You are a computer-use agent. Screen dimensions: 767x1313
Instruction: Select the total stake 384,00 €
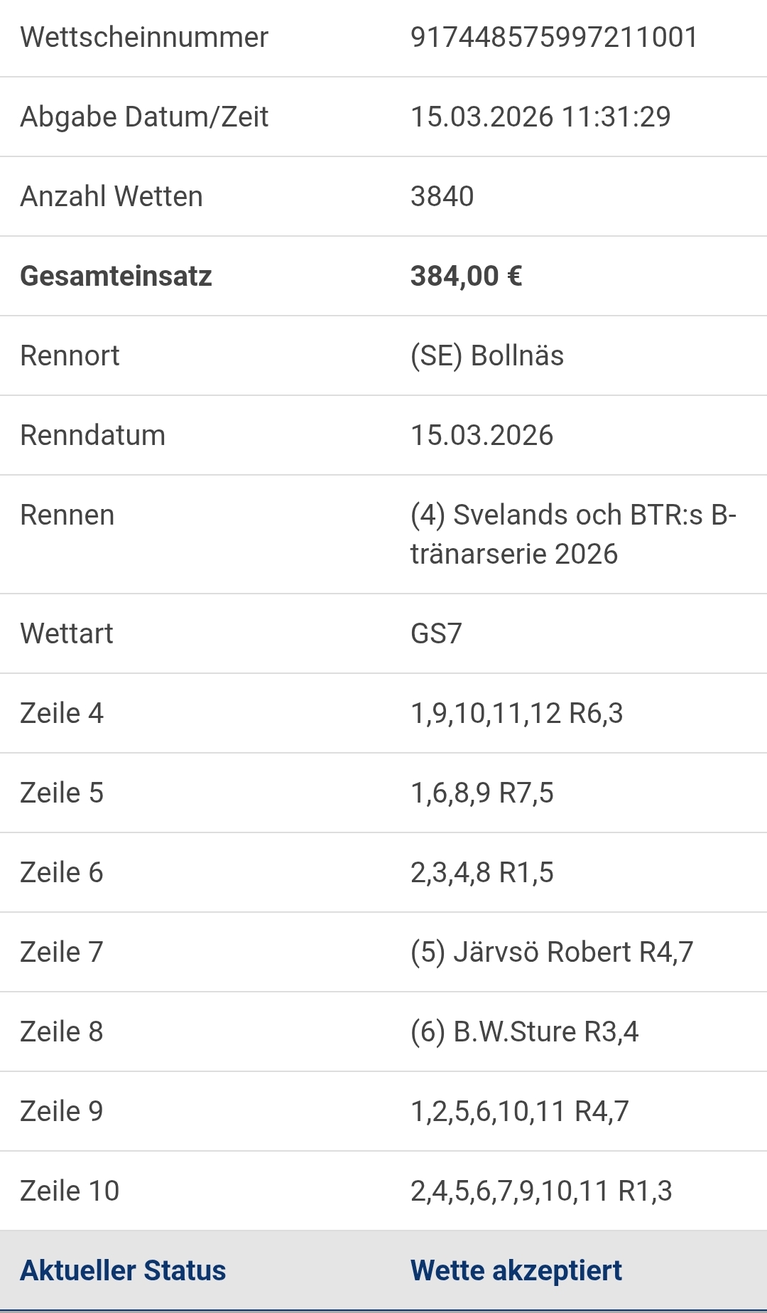point(466,277)
